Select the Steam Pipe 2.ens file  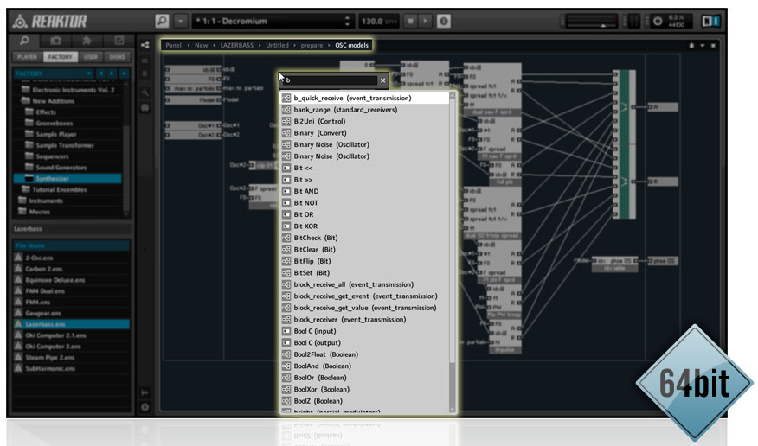(x=72, y=358)
